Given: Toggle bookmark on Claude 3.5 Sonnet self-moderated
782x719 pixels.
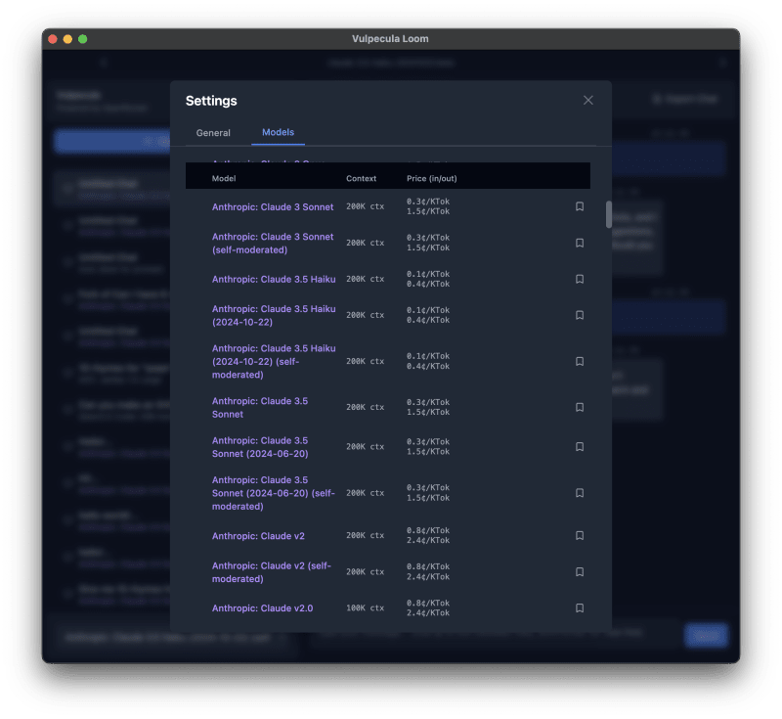Looking at the screenshot, I should point(580,493).
